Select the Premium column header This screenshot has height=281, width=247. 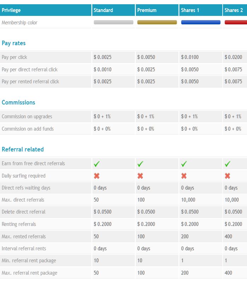pyautogui.click(x=147, y=10)
